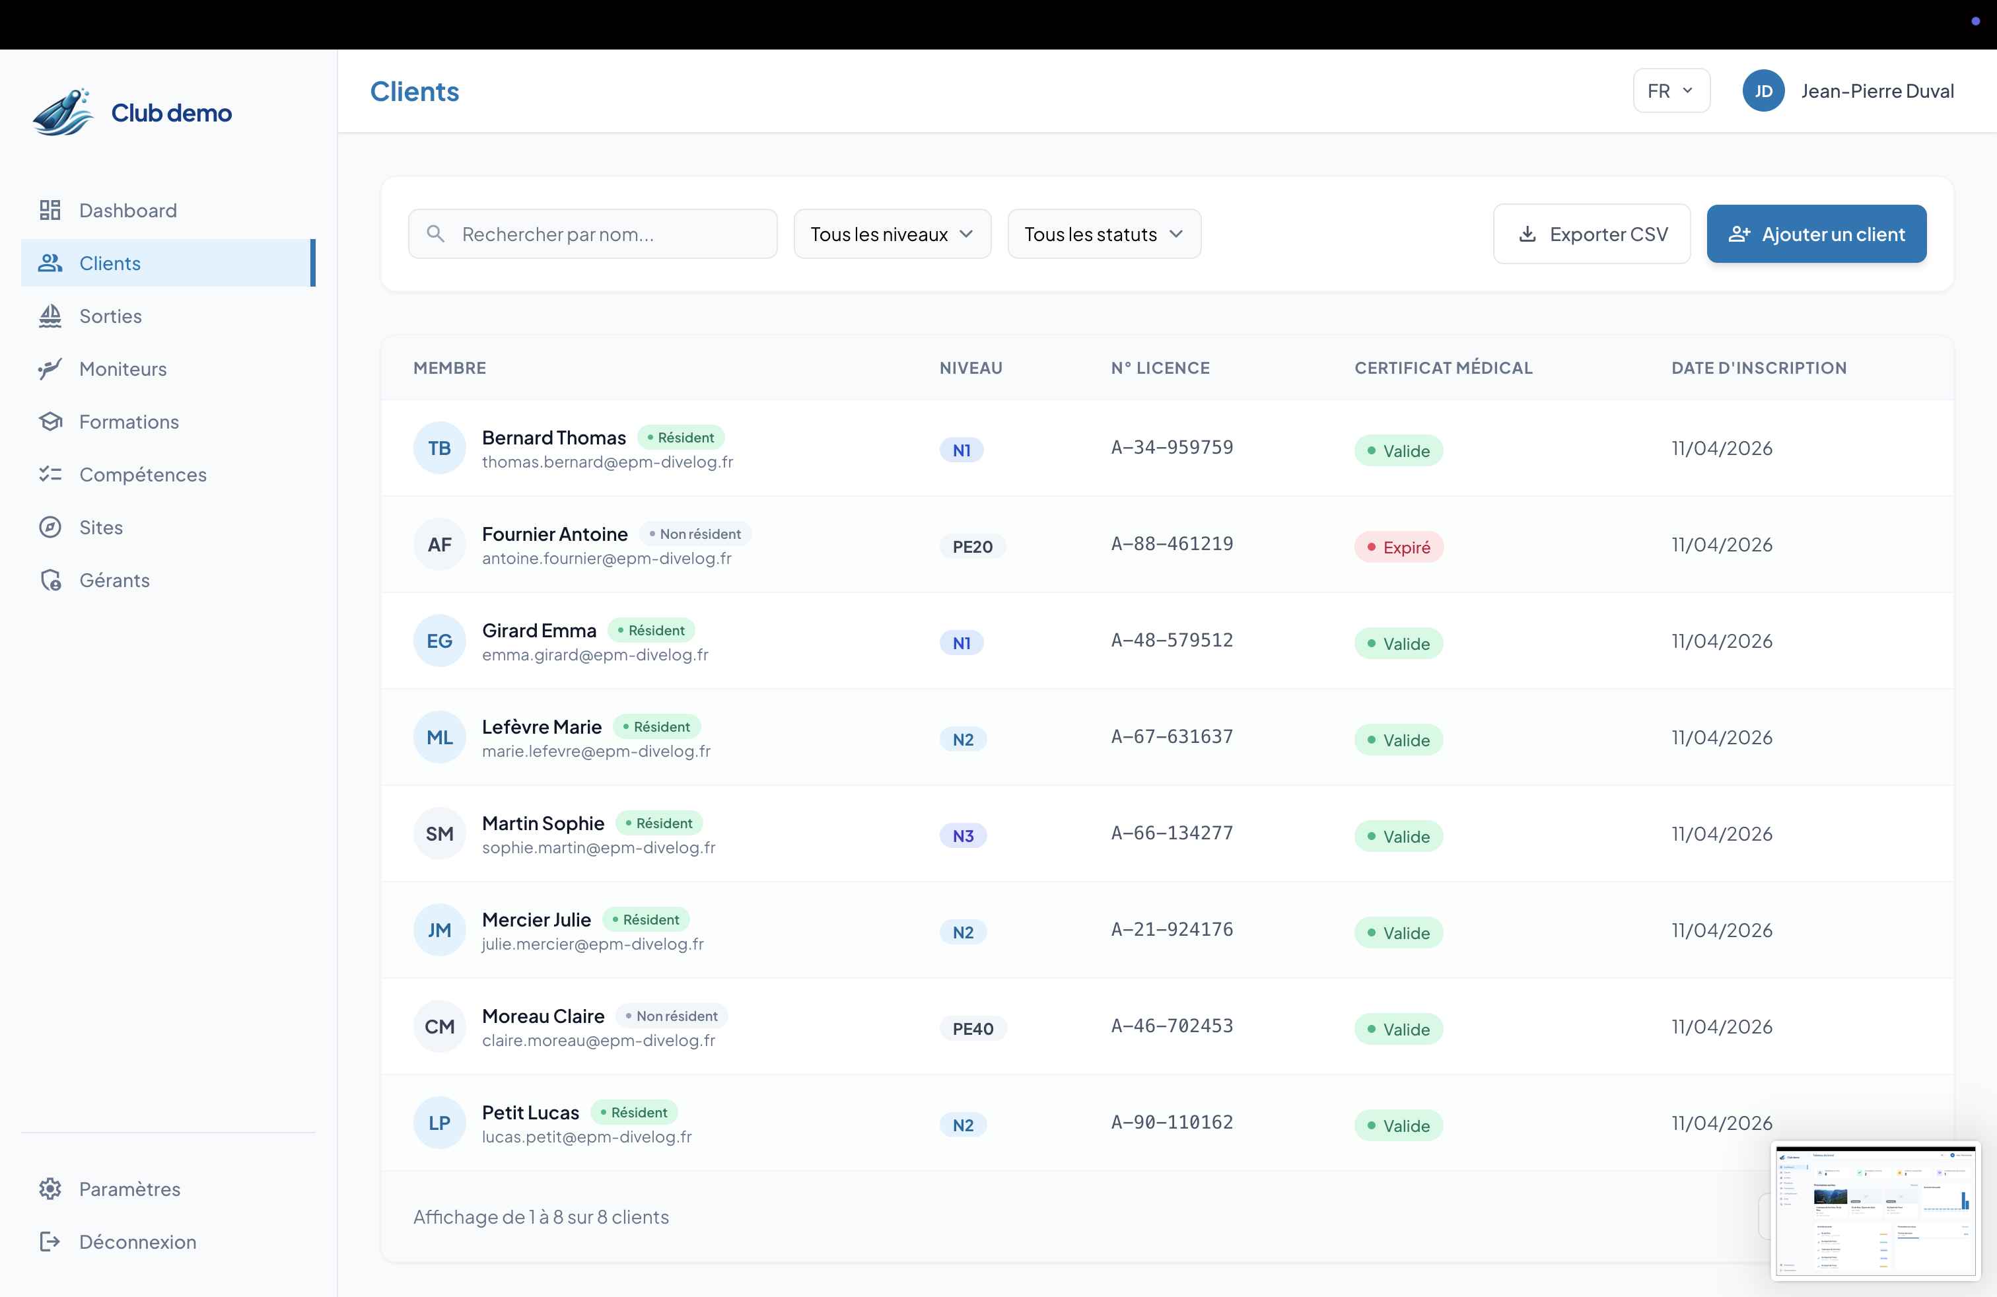Viewport: 1997px width, 1297px height.
Task: Open the FR language selector
Action: (x=1669, y=90)
